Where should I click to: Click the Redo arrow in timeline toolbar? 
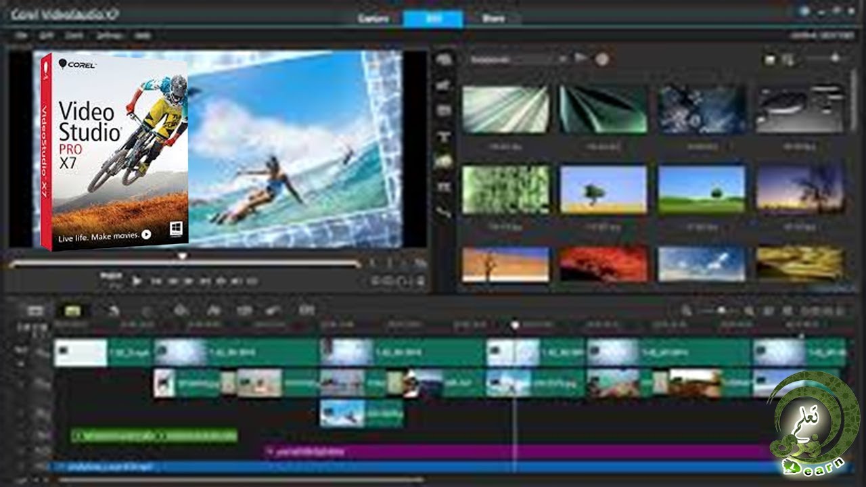[x=147, y=310]
